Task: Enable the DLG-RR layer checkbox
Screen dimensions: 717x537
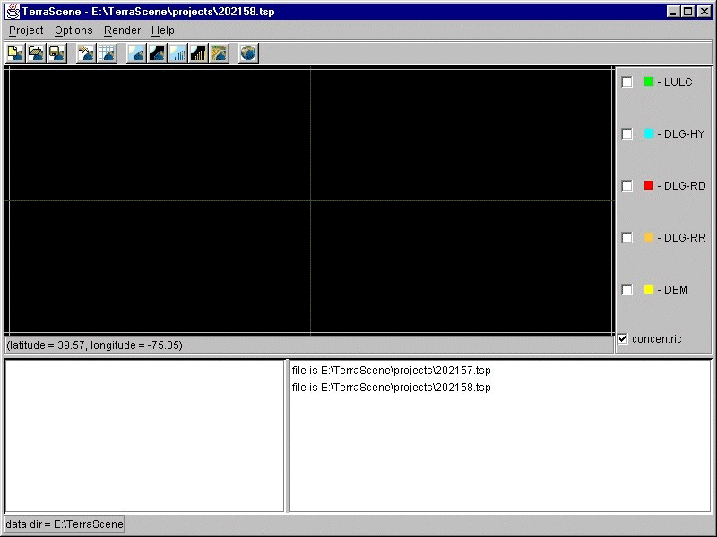Action: (x=626, y=238)
